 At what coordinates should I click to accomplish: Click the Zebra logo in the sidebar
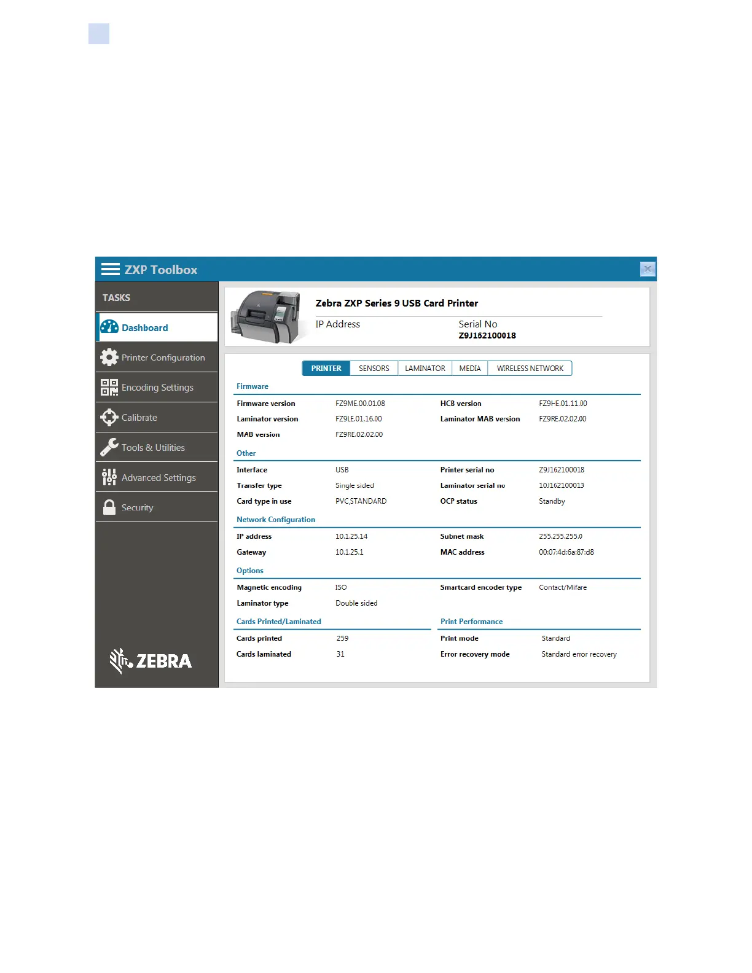[151, 661]
